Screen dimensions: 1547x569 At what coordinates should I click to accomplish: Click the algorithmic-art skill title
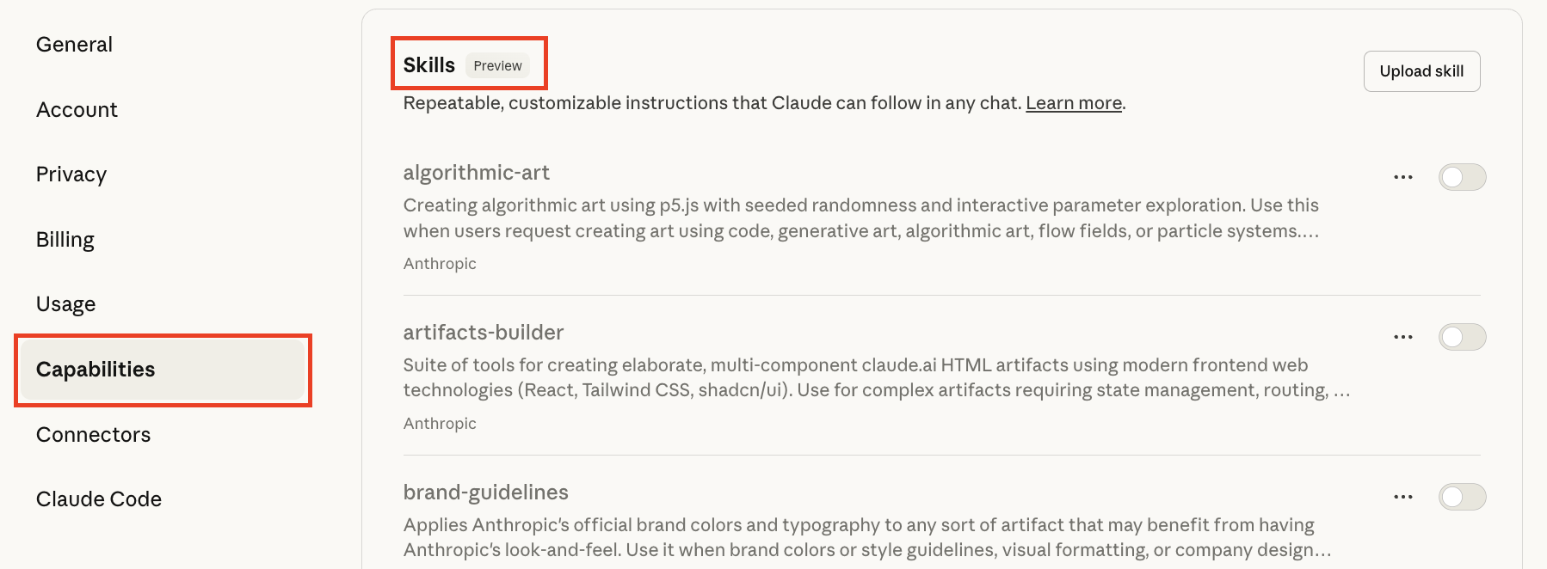click(477, 173)
